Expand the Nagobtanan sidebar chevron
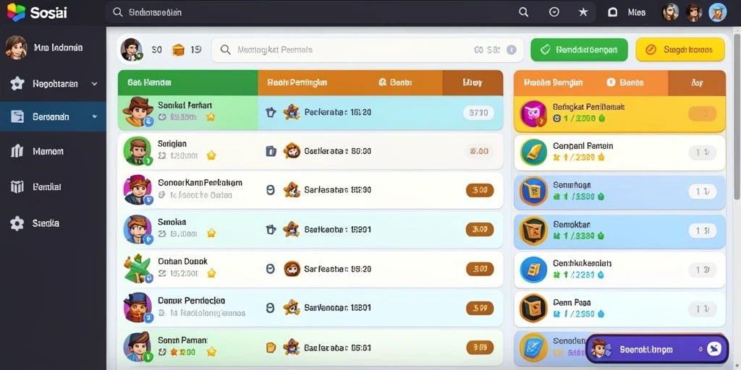 (x=94, y=84)
